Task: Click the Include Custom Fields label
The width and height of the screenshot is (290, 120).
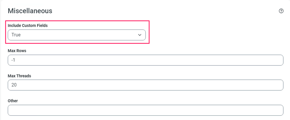Action: coord(28,25)
